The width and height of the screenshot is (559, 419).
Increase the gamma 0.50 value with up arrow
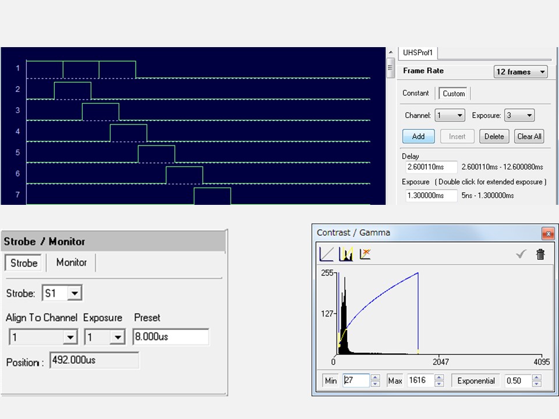click(536, 377)
